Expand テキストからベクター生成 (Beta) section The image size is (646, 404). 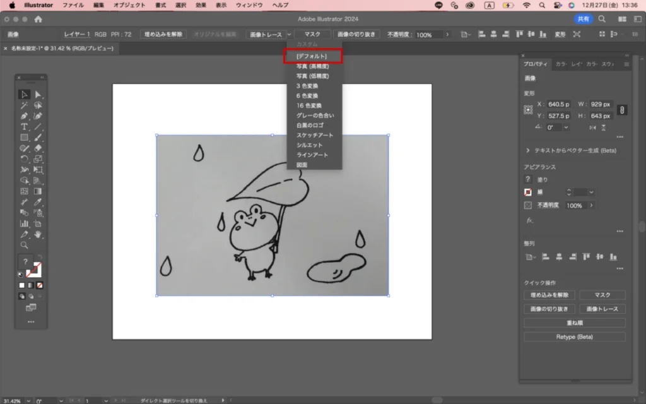[x=528, y=151]
